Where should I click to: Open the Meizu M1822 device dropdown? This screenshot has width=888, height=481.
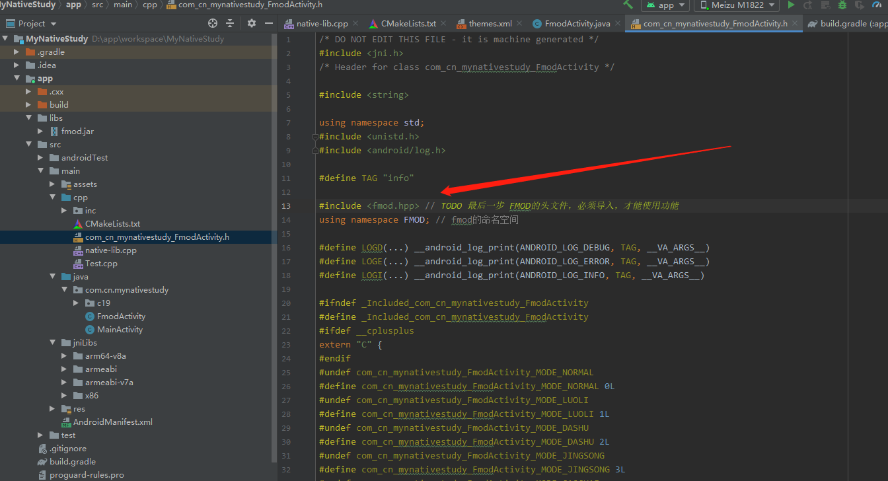click(737, 5)
